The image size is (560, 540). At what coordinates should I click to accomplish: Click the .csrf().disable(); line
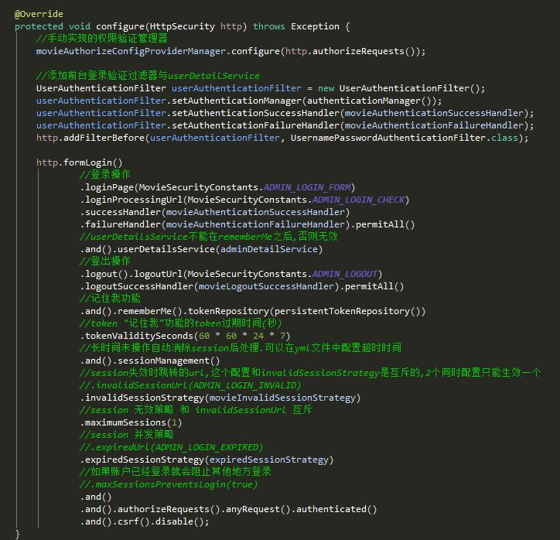[x=145, y=521]
